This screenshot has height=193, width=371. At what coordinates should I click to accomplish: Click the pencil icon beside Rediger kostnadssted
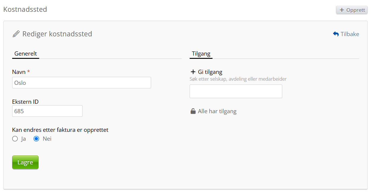(16, 34)
